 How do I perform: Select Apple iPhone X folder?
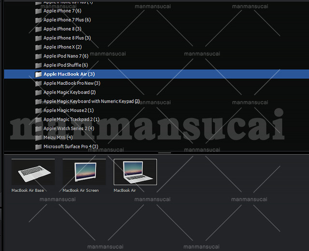[62, 47]
